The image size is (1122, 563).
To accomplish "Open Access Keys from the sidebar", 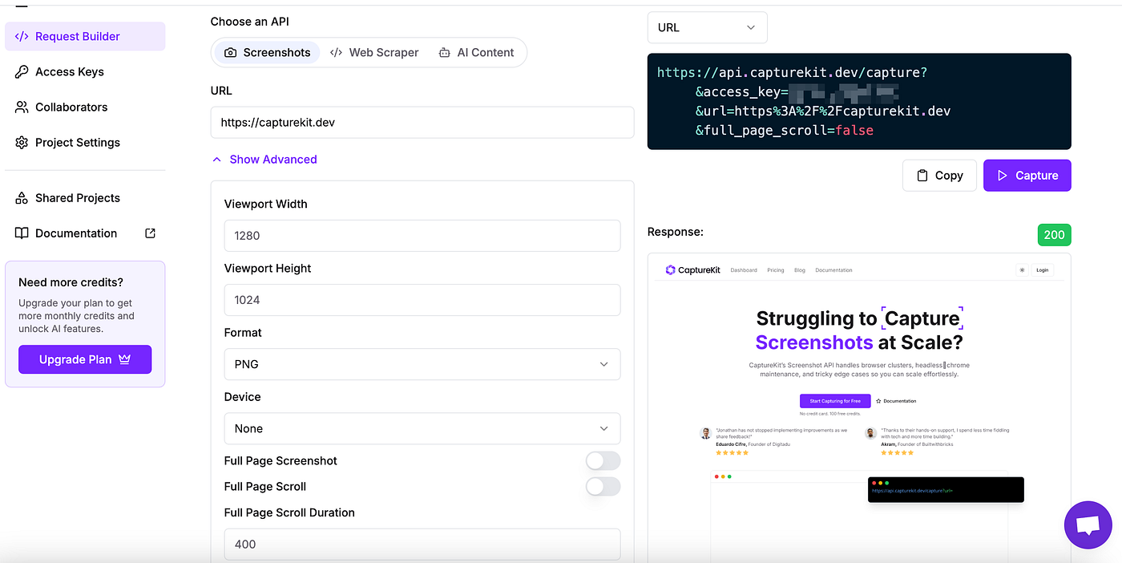I will (x=69, y=71).
